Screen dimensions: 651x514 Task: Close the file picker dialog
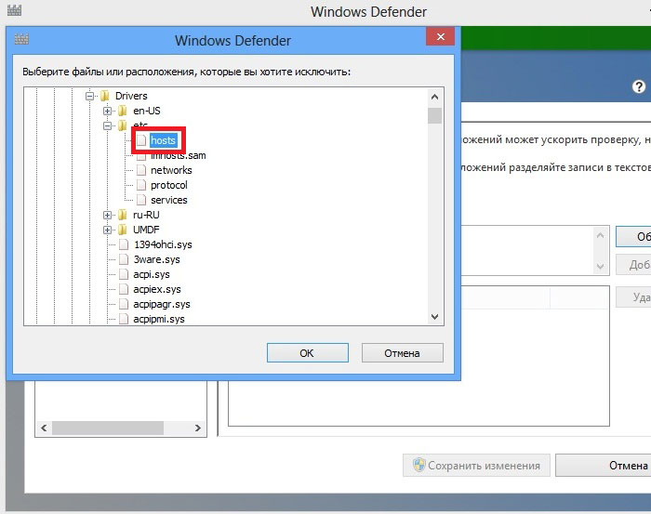click(x=441, y=36)
